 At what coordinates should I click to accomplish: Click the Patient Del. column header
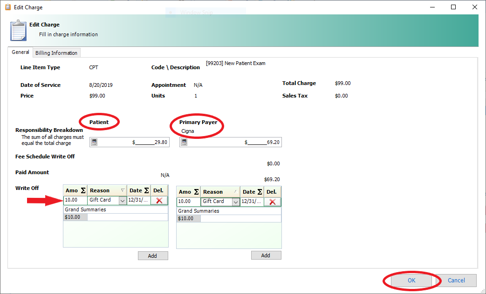point(159,190)
